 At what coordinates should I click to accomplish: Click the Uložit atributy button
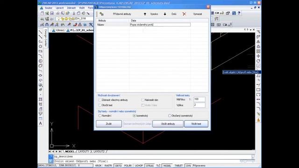coord(168,124)
